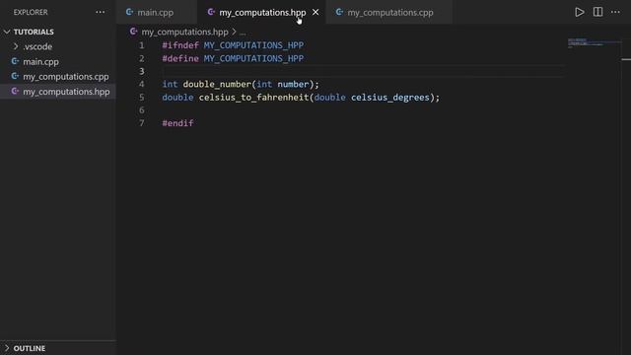
Task: Click the vertical scrollbar marker in the editor
Action: click(x=626, y=59)
